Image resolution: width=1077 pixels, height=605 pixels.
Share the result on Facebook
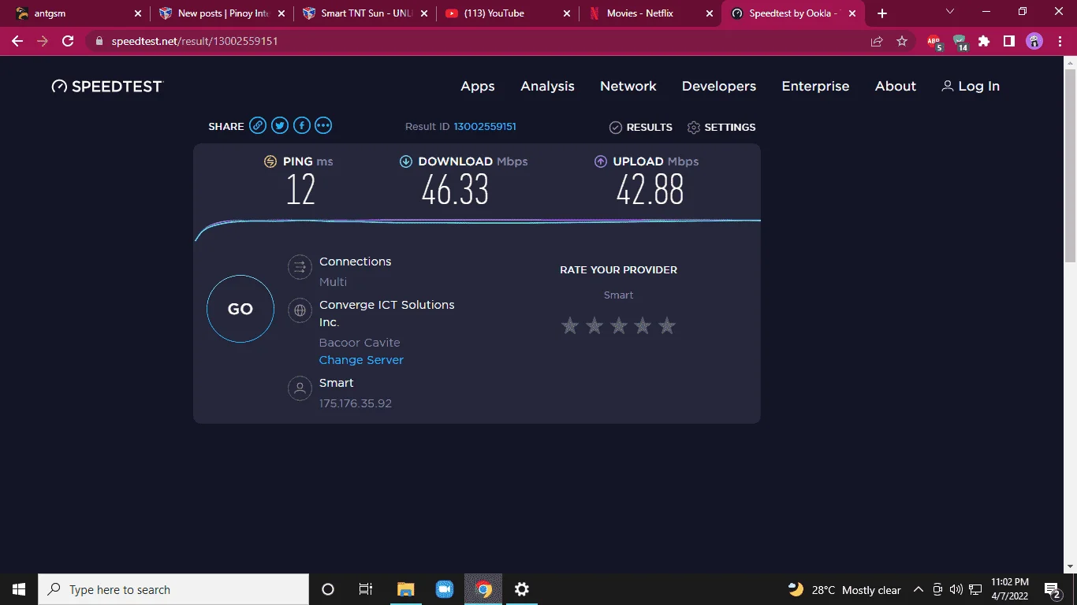tap(302, 125)
